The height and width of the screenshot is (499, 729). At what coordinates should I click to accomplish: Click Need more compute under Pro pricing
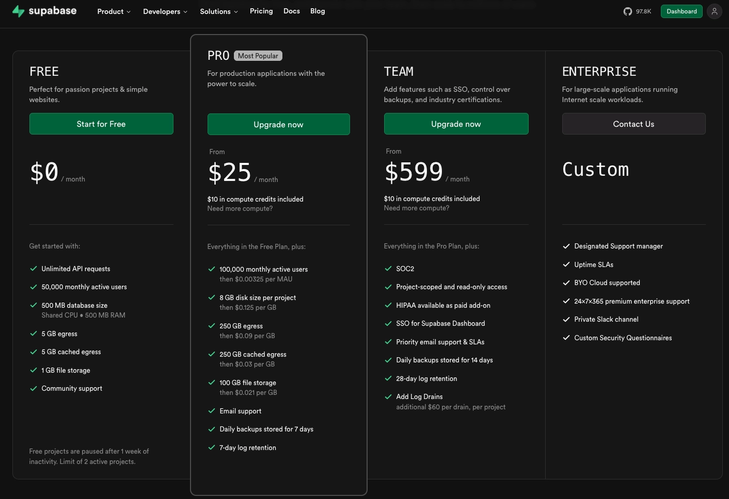240,209
